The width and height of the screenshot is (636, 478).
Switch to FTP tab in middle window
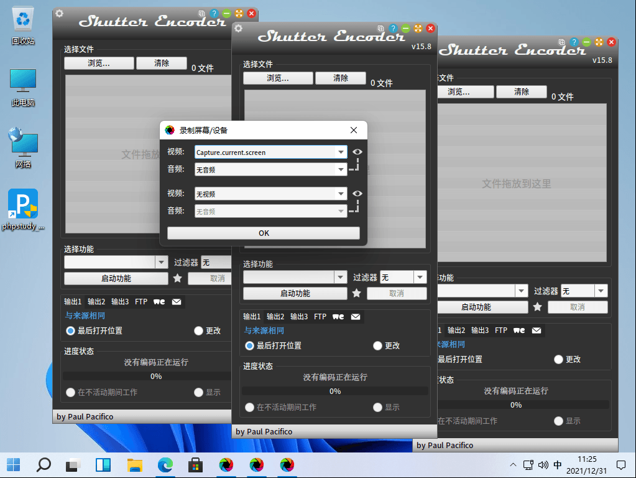click(x=320, y=317)
